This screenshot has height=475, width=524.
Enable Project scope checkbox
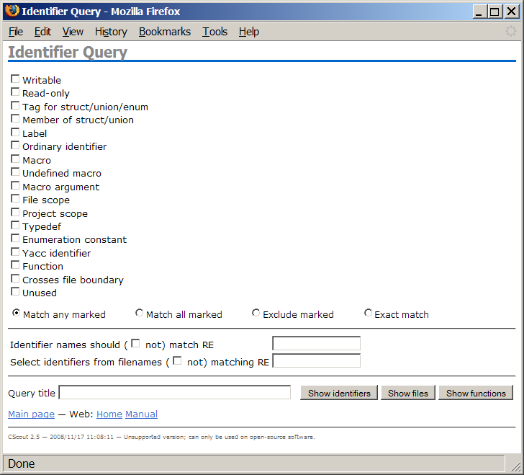click(x=15, y=212)
